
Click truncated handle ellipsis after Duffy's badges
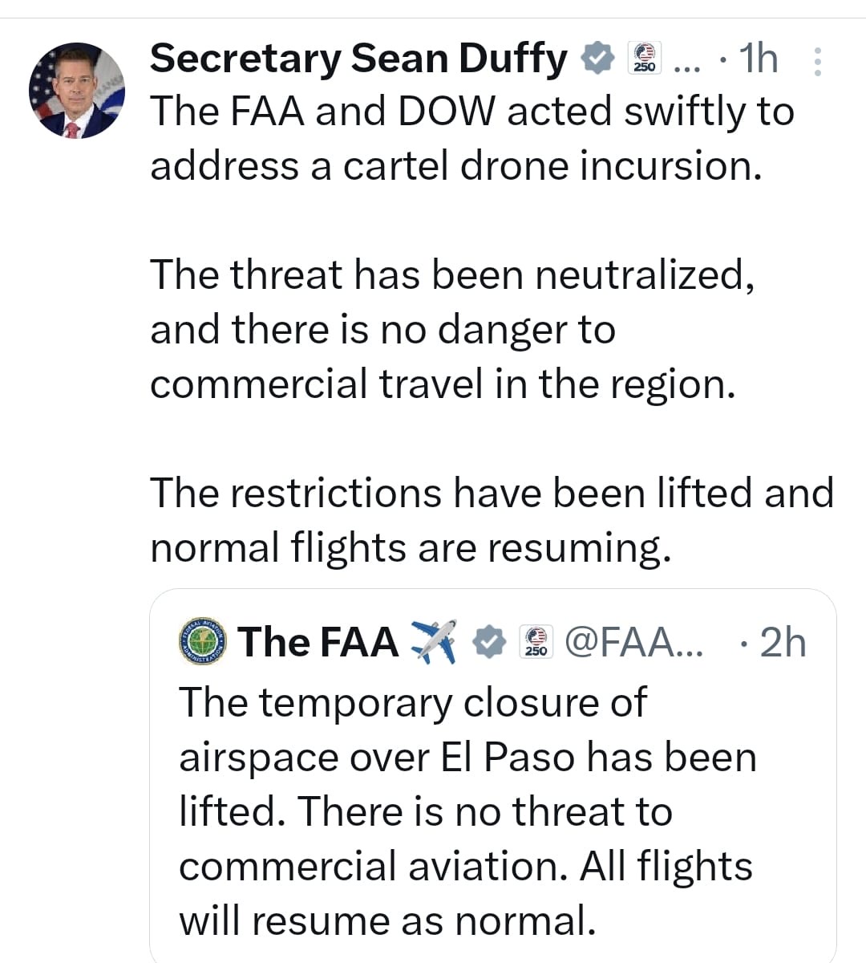coord(687,61)
